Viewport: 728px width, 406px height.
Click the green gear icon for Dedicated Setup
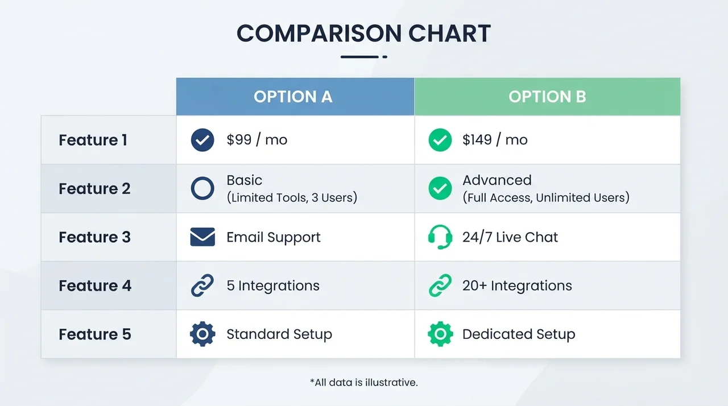440,334
